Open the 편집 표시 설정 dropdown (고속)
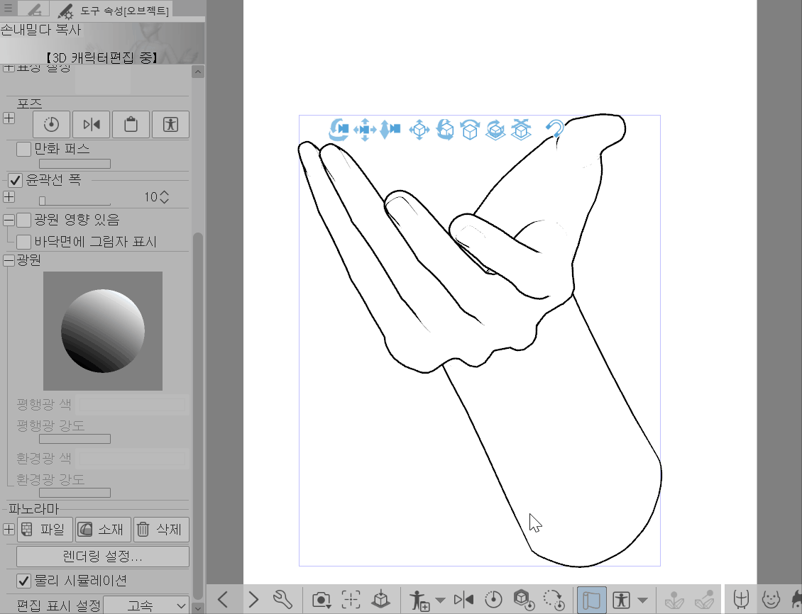Screen dimensions: 802x614 click(x=146, y=605)
